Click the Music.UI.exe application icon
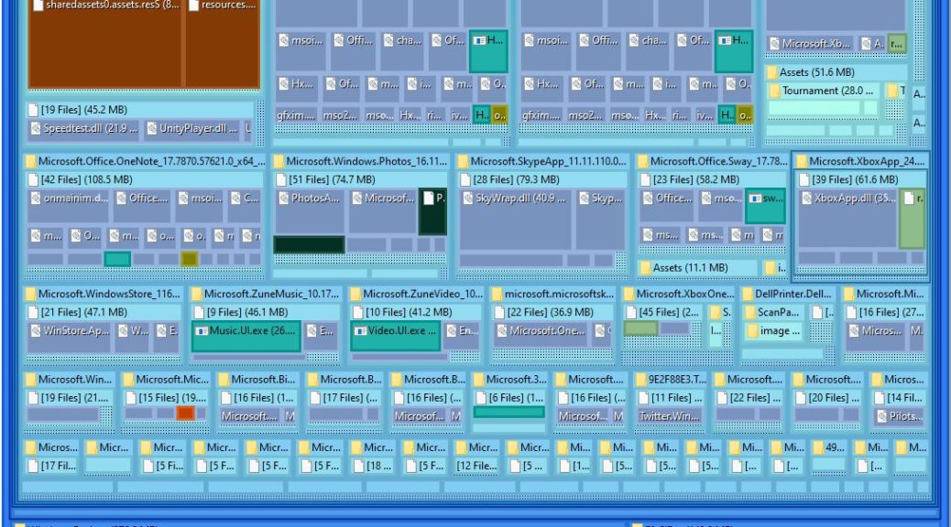The height and width of the screenshot is (527, 951). tap(202, 330)
